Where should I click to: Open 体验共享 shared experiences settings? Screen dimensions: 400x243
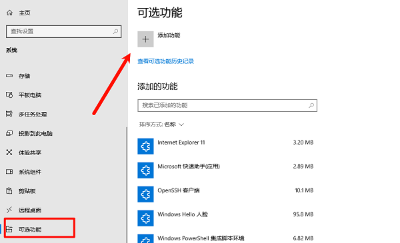[x=30, y=152]
